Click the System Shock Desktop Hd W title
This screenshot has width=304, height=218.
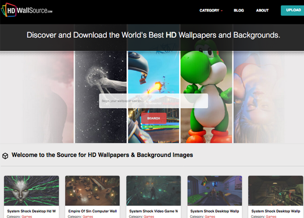pos(31,211)
